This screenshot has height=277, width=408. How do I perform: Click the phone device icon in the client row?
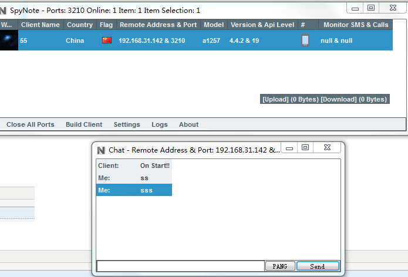click(305, 40)
